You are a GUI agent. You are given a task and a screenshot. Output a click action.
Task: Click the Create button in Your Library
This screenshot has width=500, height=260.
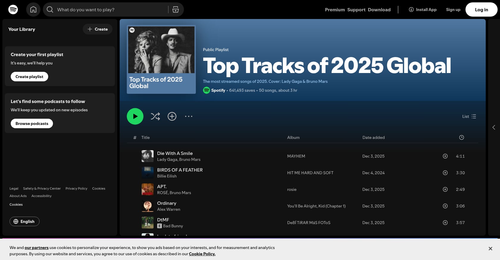point(98,29)
